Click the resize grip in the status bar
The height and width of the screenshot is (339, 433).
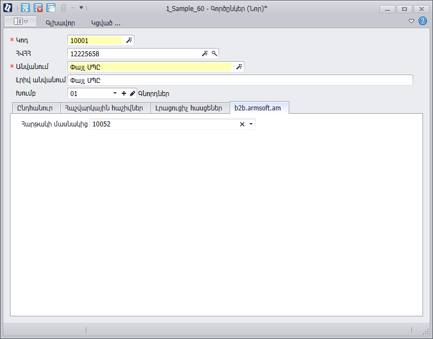426,331
